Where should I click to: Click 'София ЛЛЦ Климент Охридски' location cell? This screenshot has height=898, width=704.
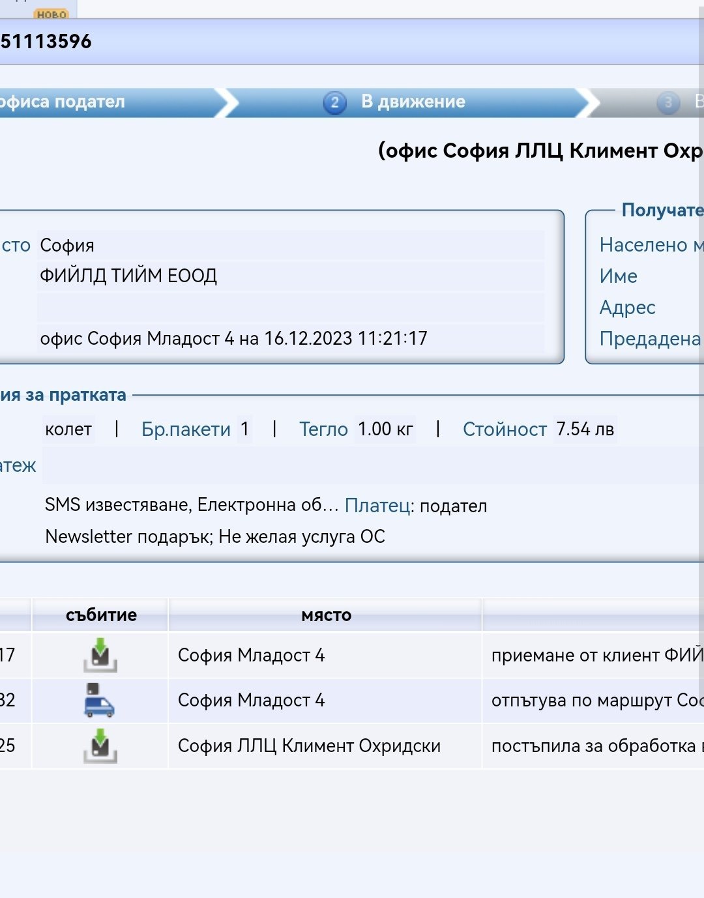click(309, 746)
